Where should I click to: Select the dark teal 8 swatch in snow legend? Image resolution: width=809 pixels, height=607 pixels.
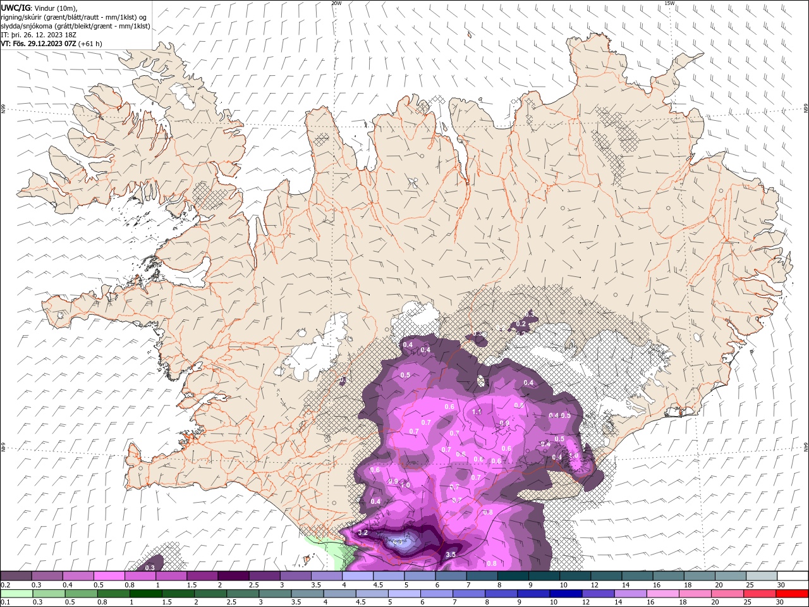click(513, 576)
